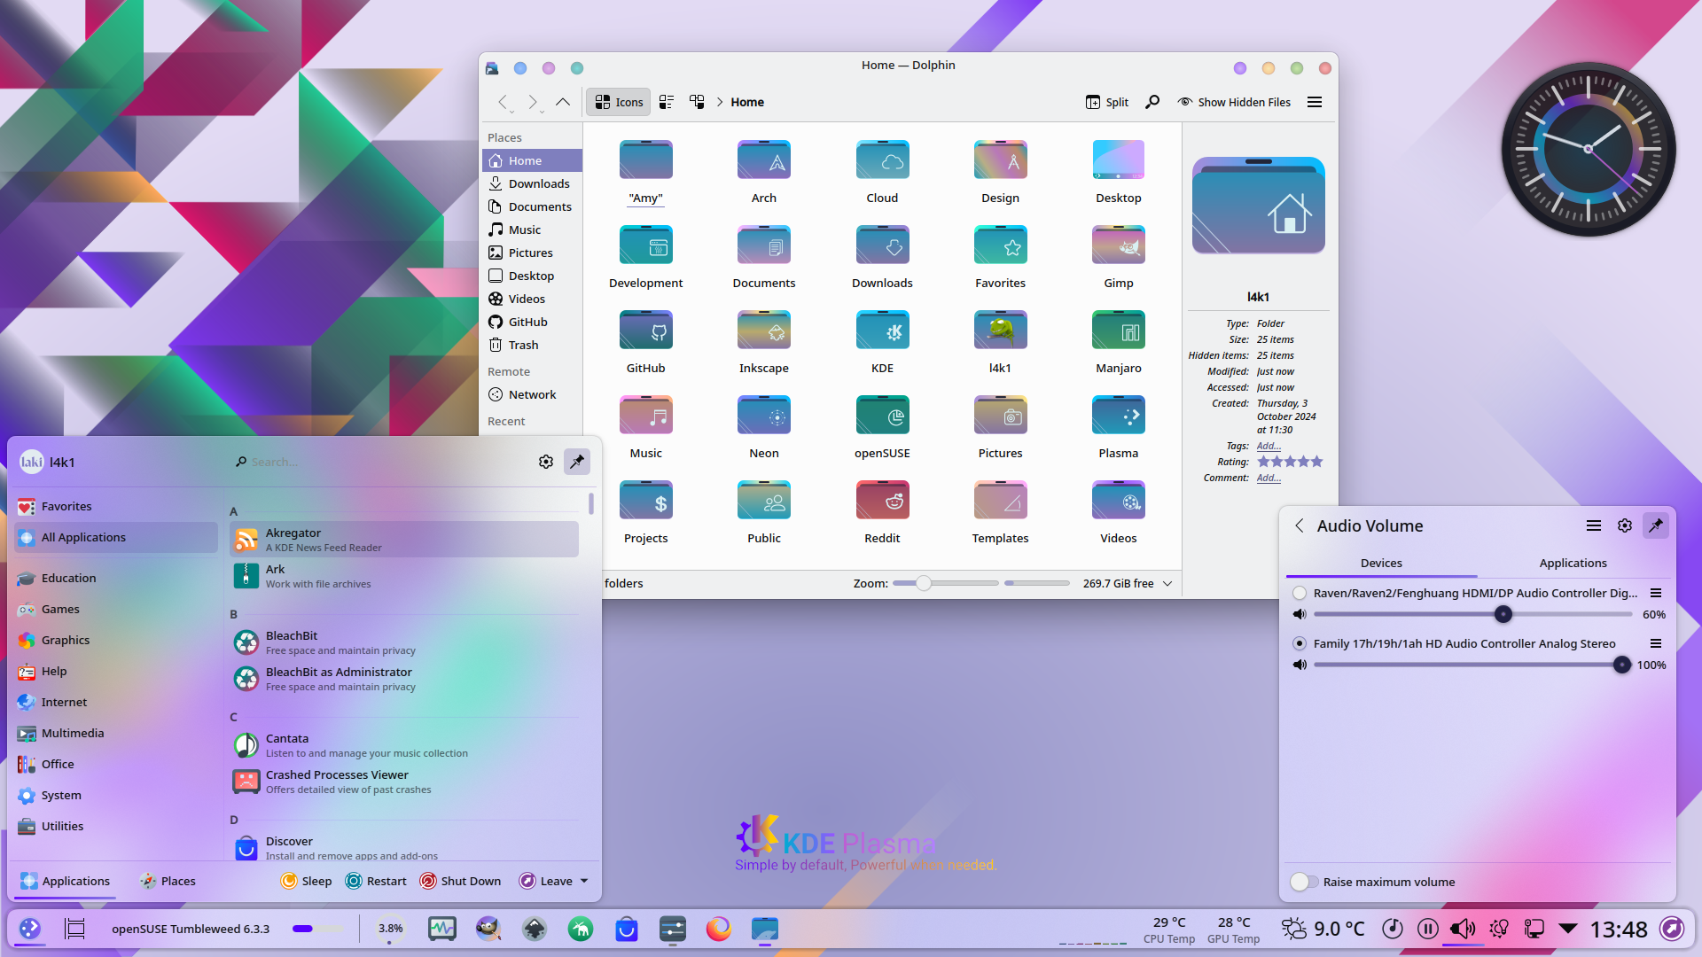Viewport: 1702px width, 957px height.
Task: Click the Split view button
Action: click(1107, 102)
